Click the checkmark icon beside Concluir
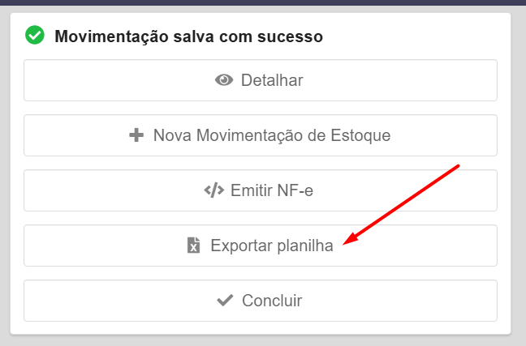The height and width of the screenshot is (346, 526). [x=226, y=301]
